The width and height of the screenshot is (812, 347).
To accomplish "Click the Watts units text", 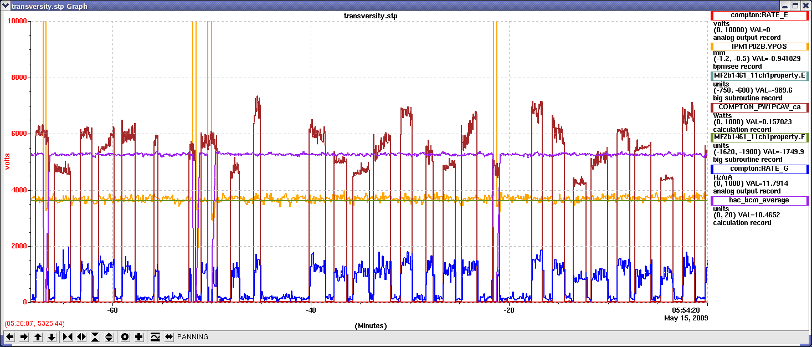I will tap(722, 115).
